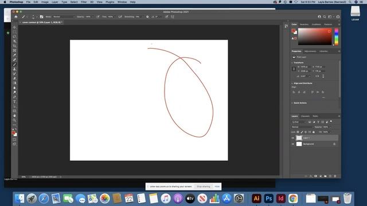
Task: Expand the Quick Actions section
Action: tap(292, 103)
